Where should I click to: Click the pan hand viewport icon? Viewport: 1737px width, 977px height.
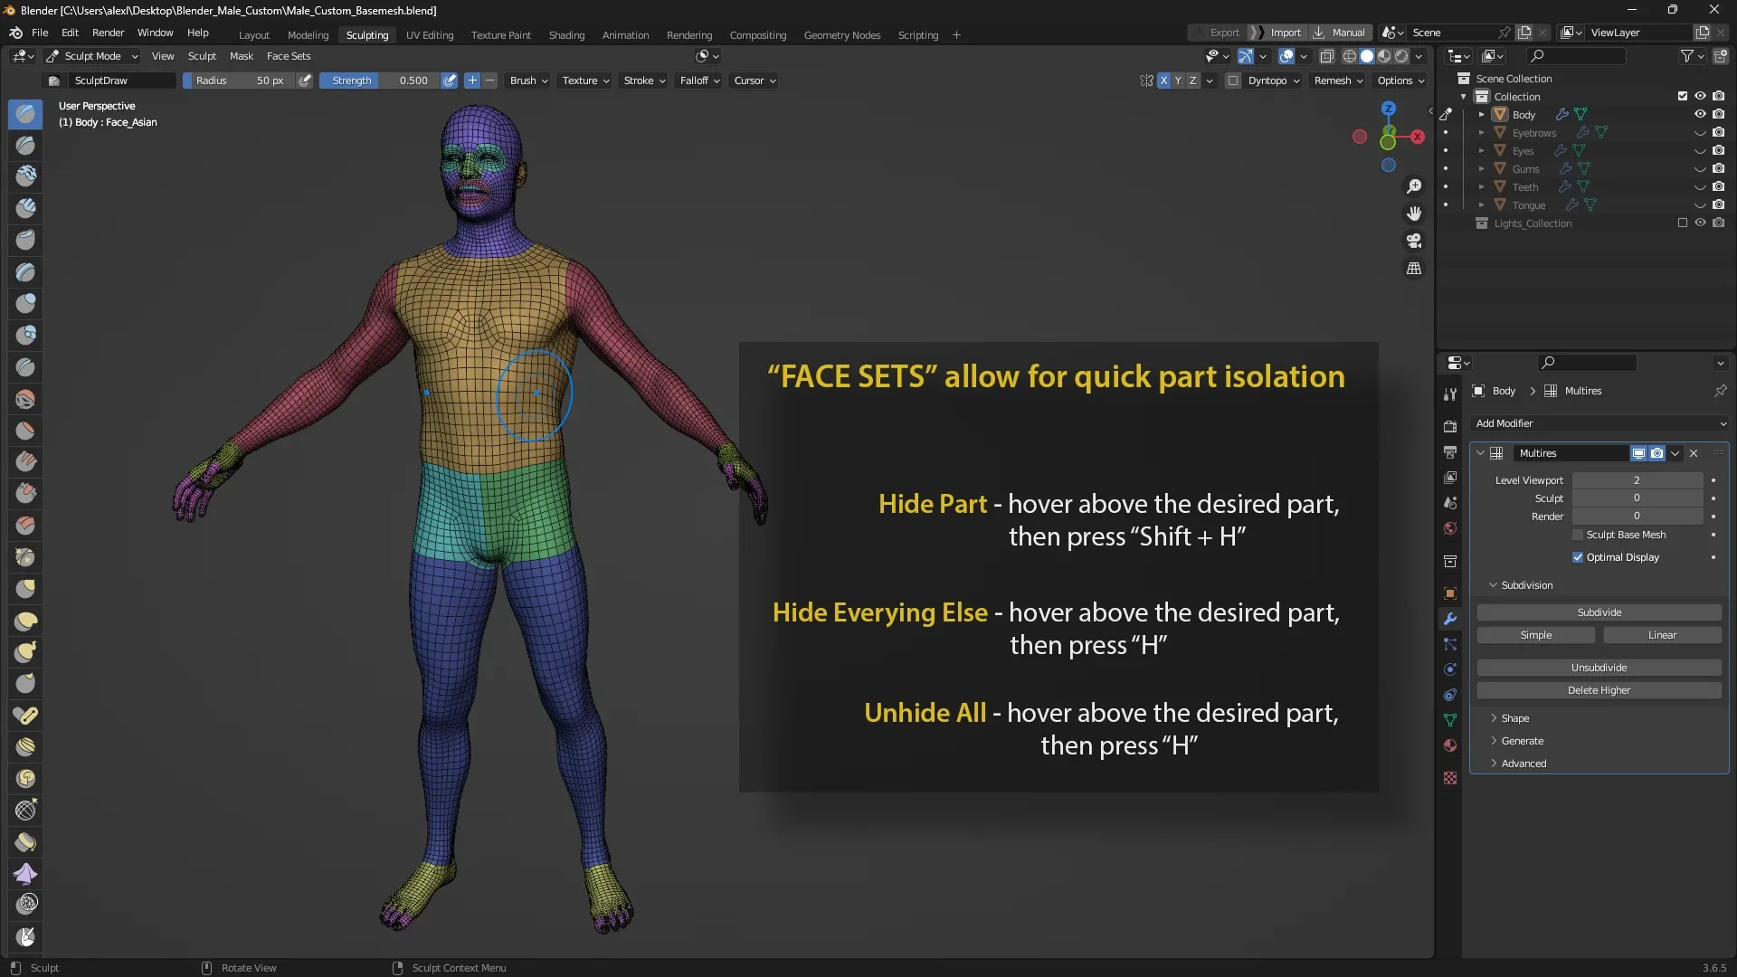[x=1414, y=213]
